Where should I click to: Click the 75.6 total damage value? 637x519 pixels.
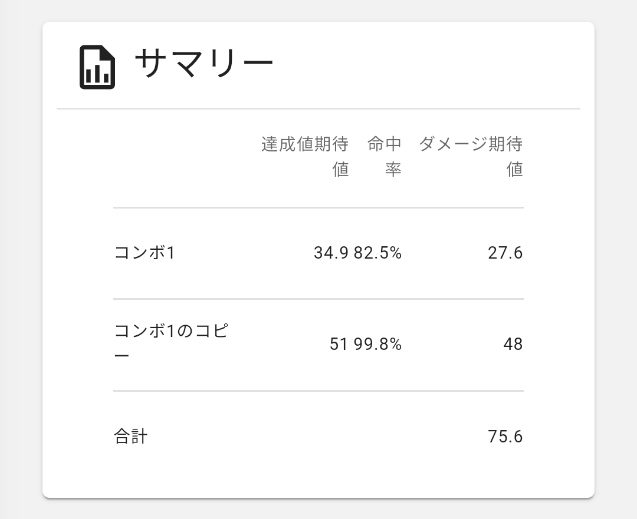pyautogui.click(x=505, y=437)
